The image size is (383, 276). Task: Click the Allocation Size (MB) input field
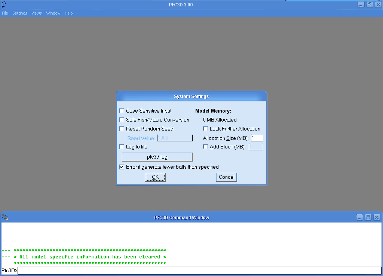pyautogui.click(x=257, y=138)
